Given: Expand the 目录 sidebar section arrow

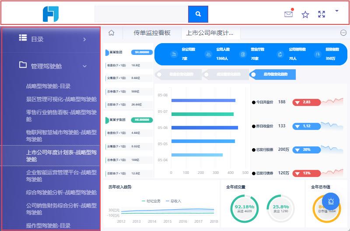Looking at the screenshot, I should click(x=84, y=39).
